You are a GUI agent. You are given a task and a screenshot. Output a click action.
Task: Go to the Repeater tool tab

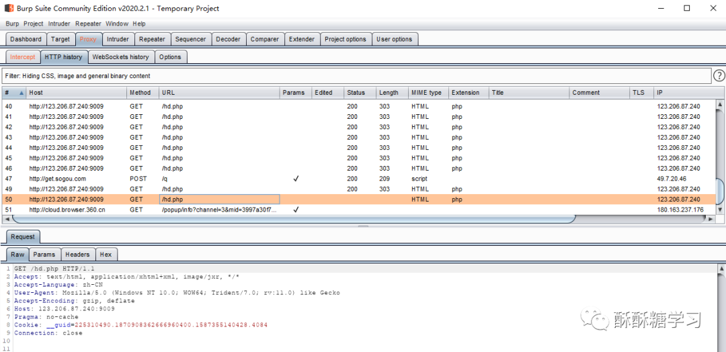tap(153, 40)
